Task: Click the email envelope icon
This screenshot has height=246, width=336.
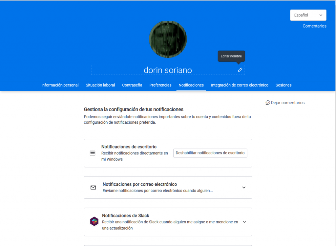Action: coord(93,188)
